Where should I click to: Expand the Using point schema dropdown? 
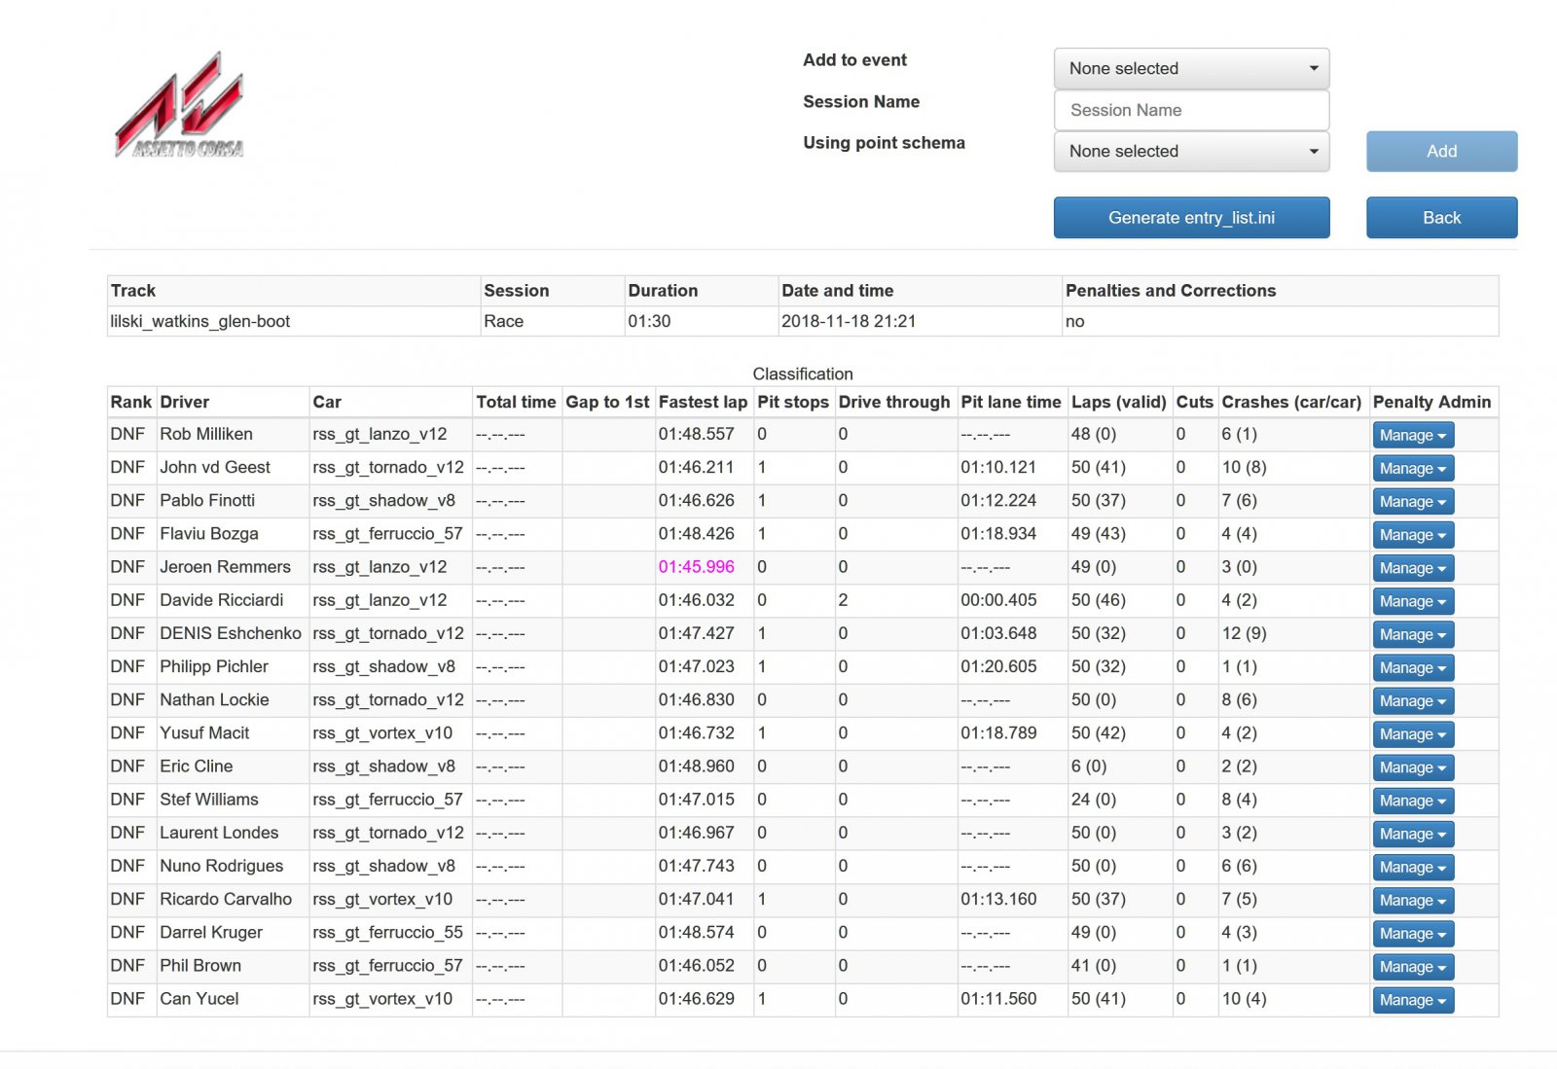[x=1191, y=152]
